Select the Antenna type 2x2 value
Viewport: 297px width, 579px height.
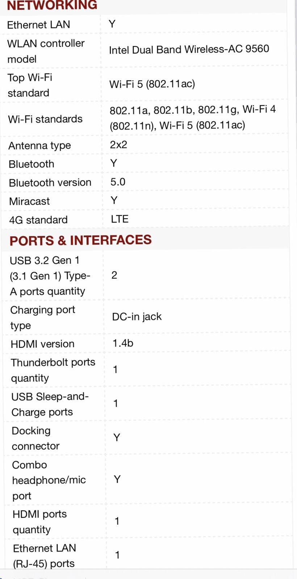[x=118, y=145]
